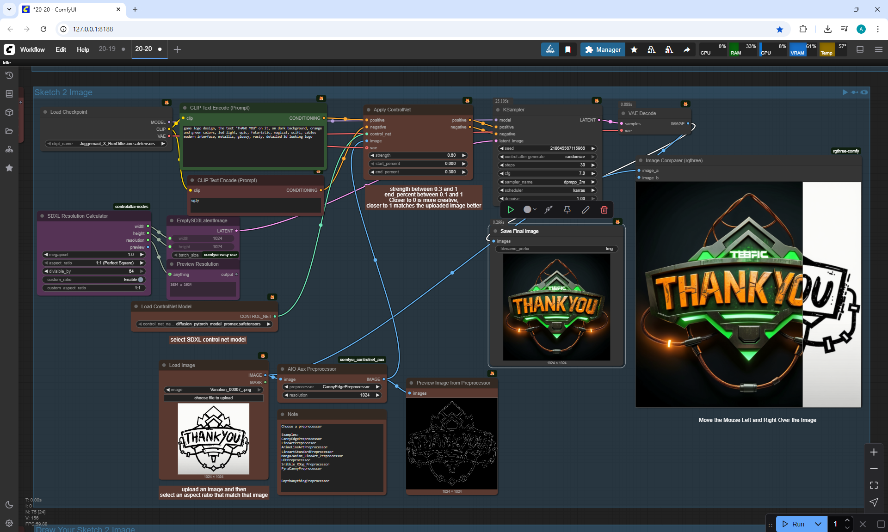Open the queue history sidebar icon

(9, 75)
